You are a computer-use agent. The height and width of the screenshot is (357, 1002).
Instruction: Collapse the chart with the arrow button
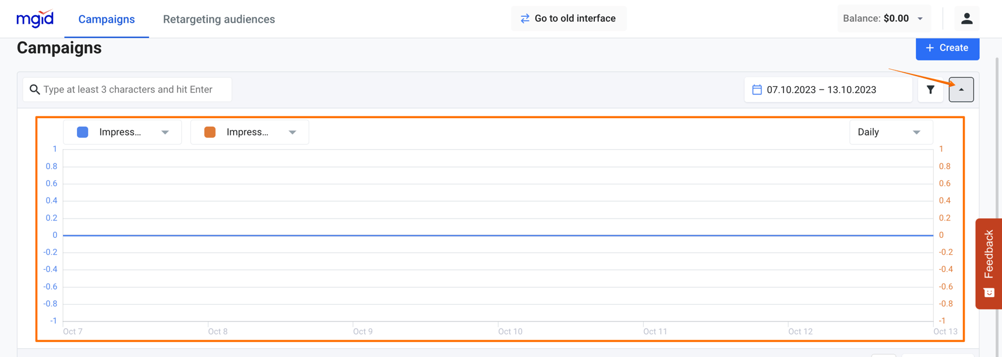pos(961,90)
